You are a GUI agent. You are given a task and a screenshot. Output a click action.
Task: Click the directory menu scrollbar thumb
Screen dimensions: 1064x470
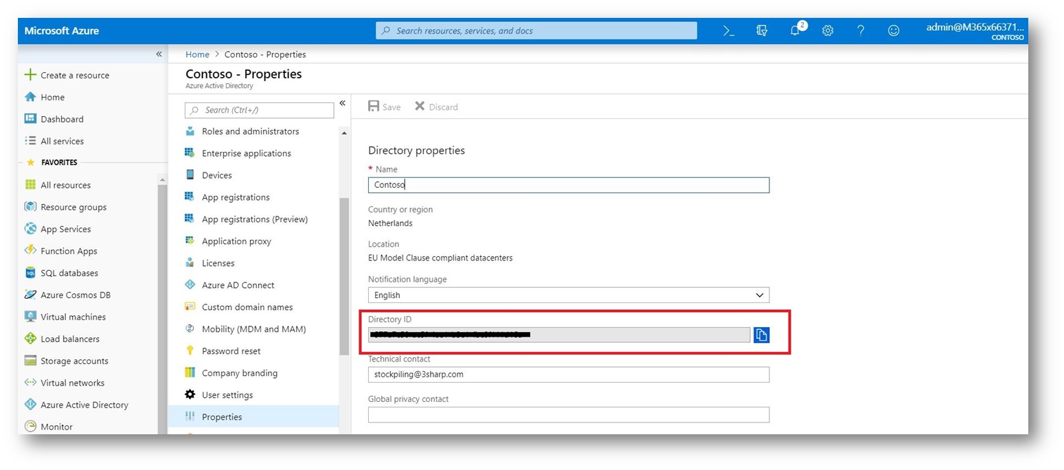tap(344, 276)
